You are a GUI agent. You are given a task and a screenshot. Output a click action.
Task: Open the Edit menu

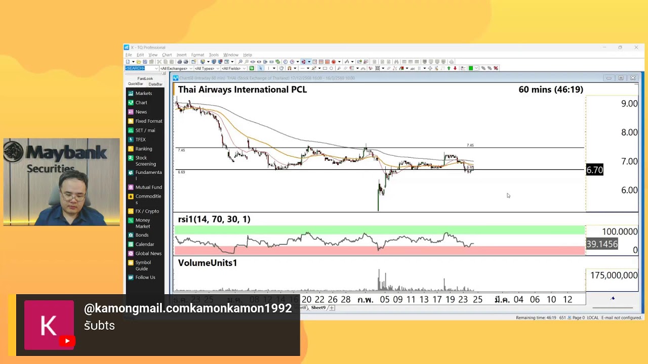[140, 55]
